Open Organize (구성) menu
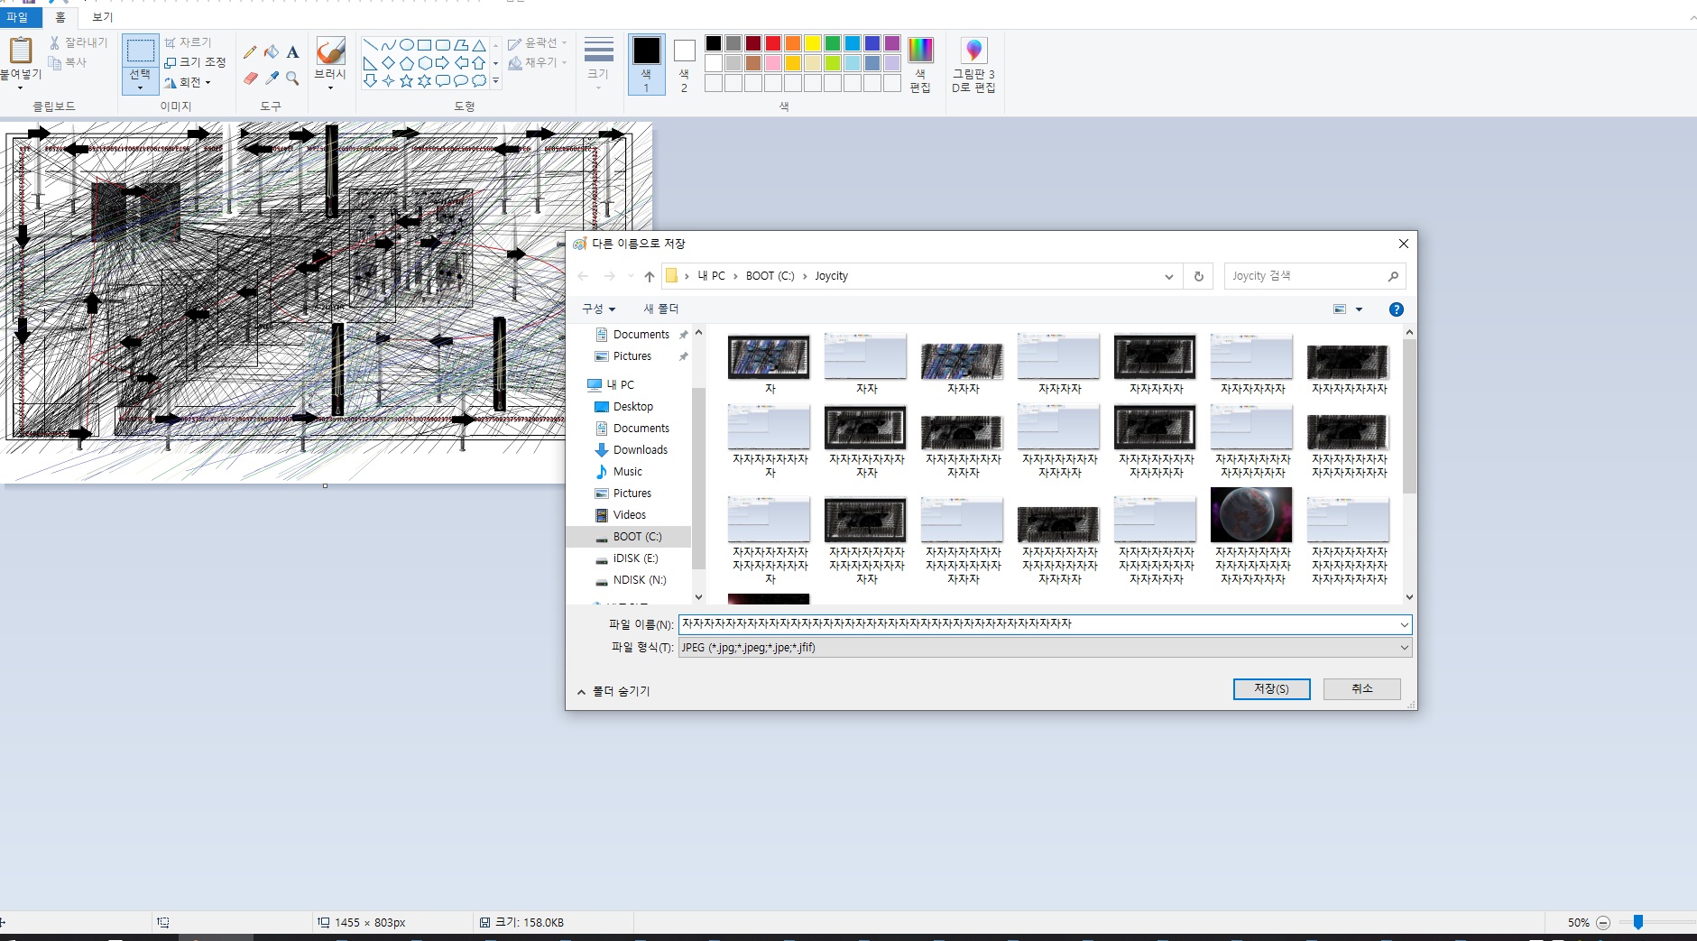The width and height of the screenshot is (1697, 941). [x=598, y=309]
